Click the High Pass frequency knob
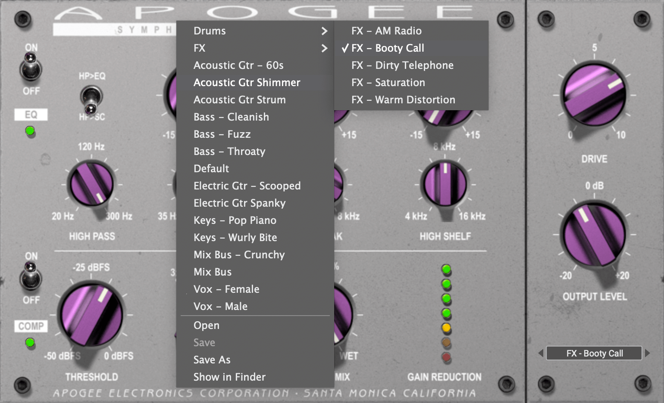Image resolution: width=664 pixels, height=403 pixels. click(91, 184)
